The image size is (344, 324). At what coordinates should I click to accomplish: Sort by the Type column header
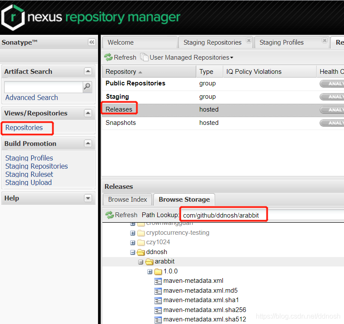(x=209, y=72)
